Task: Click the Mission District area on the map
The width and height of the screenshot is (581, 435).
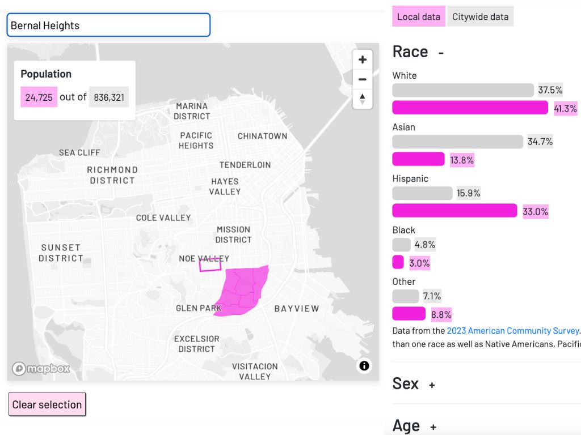Action: (x=234, y=235)
